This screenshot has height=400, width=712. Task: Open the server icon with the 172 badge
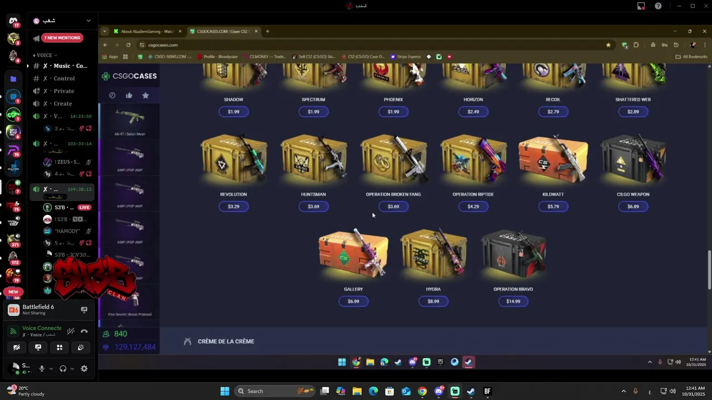click(13, 257)
